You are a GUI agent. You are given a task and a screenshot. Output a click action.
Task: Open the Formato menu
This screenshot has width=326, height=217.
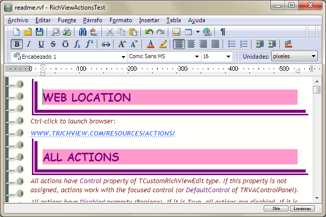(x=121, y=20)
